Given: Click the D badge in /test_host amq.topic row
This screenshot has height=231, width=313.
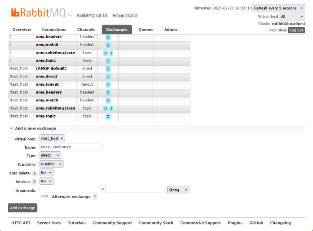Looking at the screenshot, I should 108,117.
